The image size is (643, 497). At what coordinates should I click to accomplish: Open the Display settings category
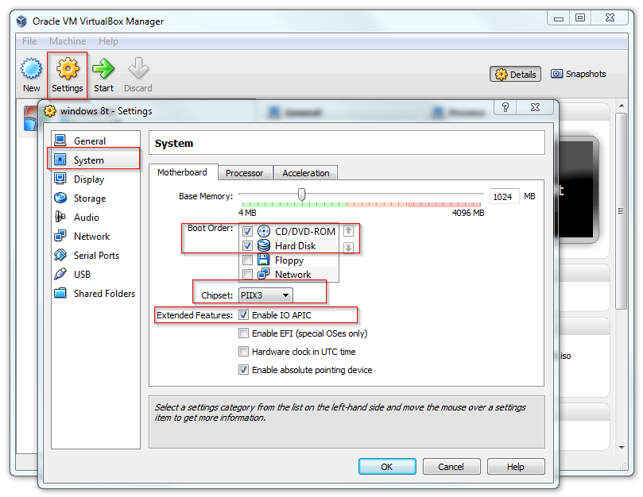tap(95, 179)
